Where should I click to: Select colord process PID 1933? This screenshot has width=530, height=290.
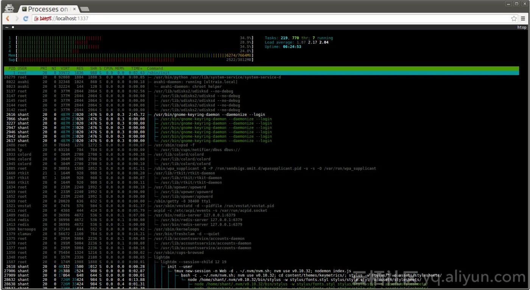click(x=261, y=154)
